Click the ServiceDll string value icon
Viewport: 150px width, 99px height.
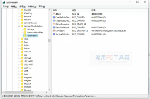54,31
